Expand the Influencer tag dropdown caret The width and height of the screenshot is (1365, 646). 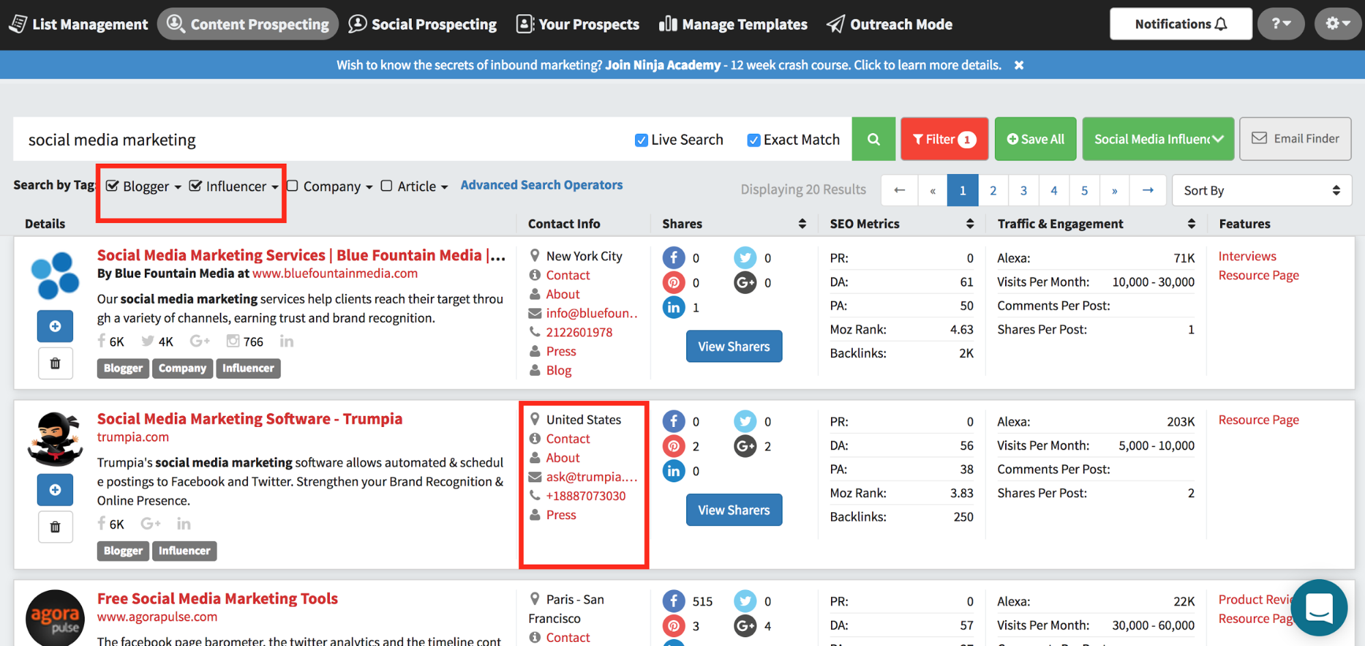(x=275, y=188)
